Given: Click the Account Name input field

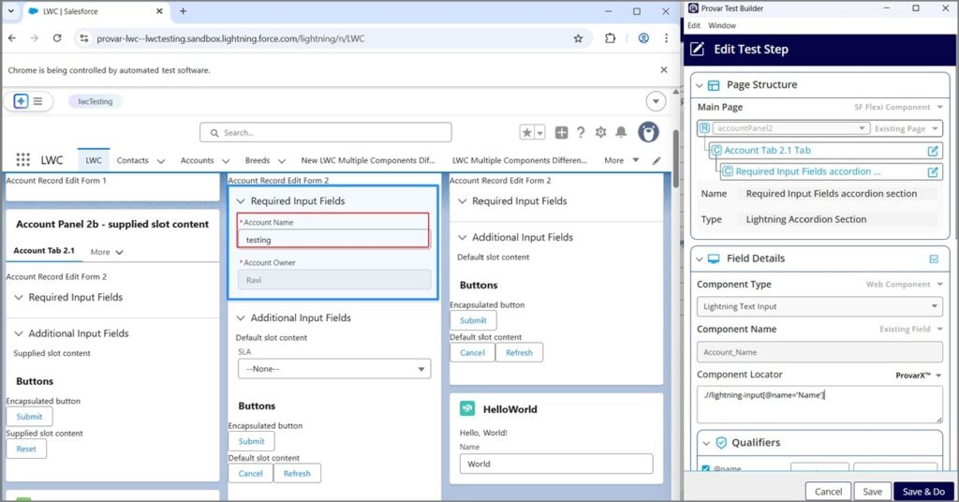Looking at the screenshot, I should (x=333, y=240).
